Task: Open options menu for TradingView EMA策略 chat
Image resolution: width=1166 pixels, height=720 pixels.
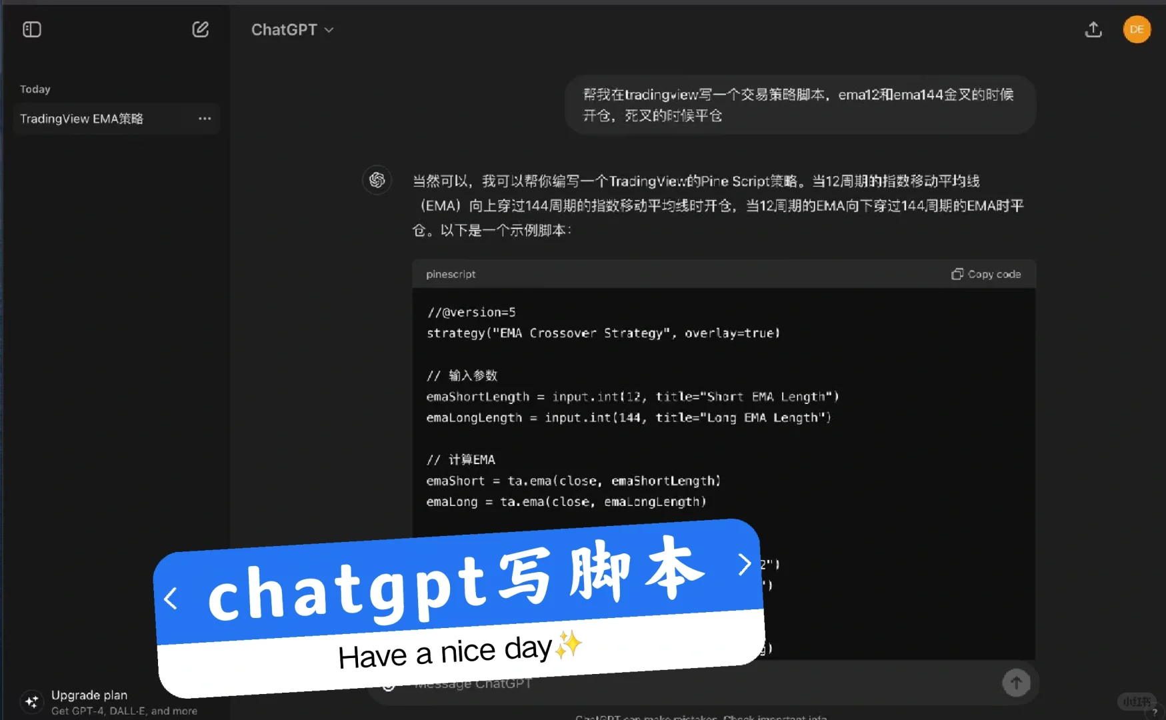Action: click(x=205, y=119)
